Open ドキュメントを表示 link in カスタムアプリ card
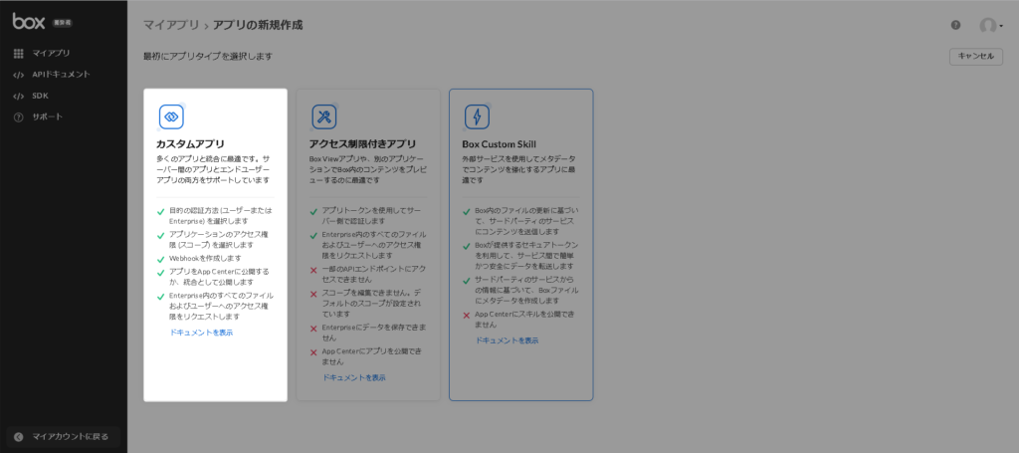 pyautogui.click(x=201, y=333)
